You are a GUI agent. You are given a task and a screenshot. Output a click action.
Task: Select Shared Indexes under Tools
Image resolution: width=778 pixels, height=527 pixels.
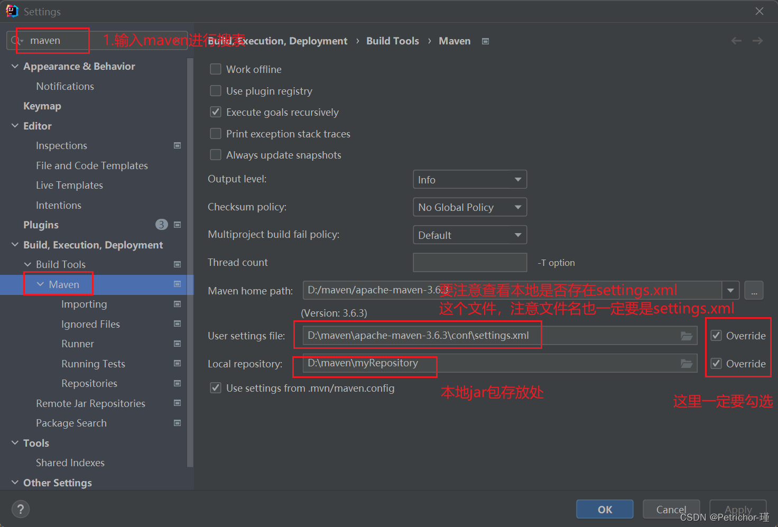tap(70, 463)
